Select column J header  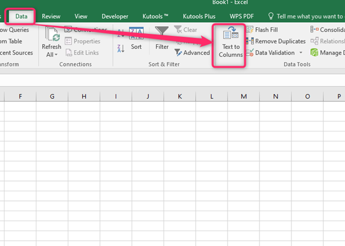pos(148,96)
